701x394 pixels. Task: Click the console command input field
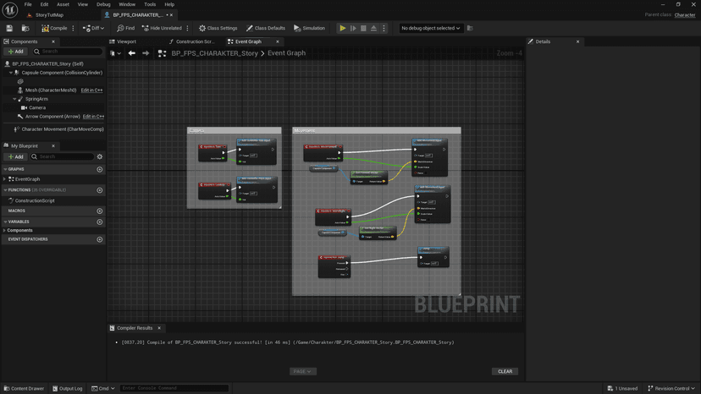click(174, 388)
